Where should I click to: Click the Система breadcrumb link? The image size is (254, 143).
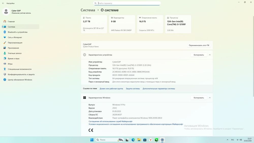[x=88, y=10]
